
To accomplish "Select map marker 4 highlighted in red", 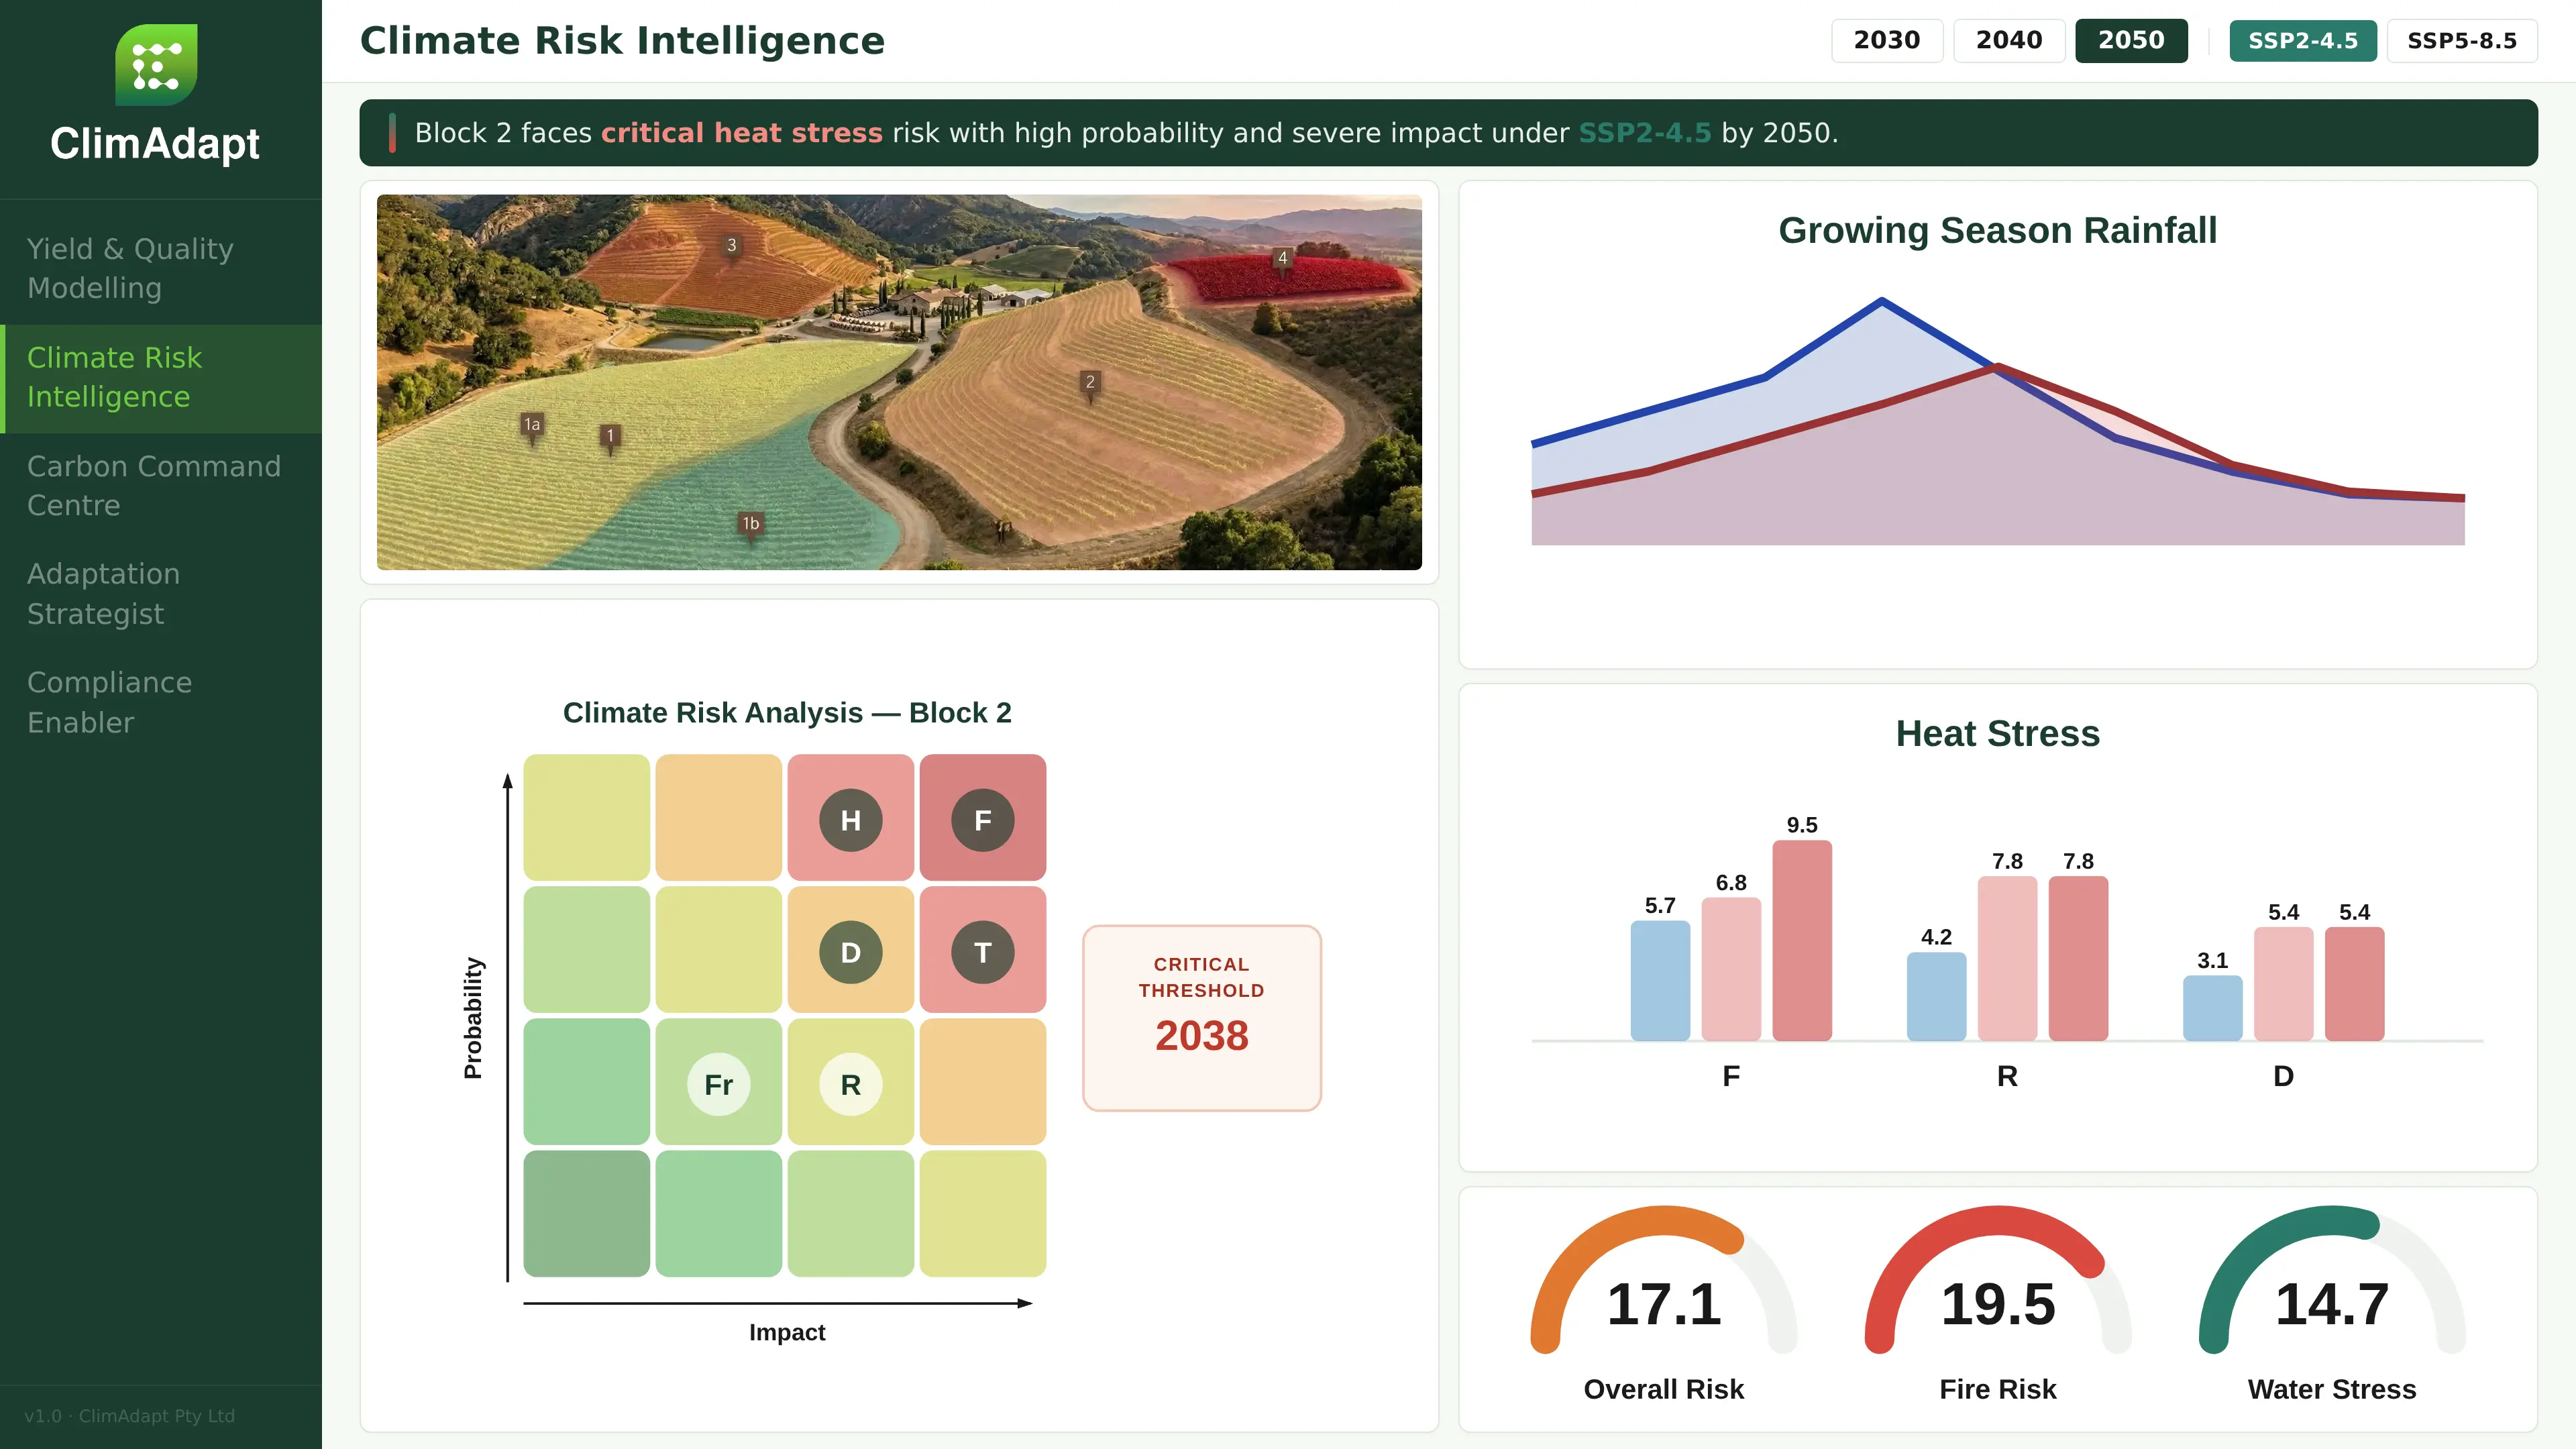I will (1283, 258).
